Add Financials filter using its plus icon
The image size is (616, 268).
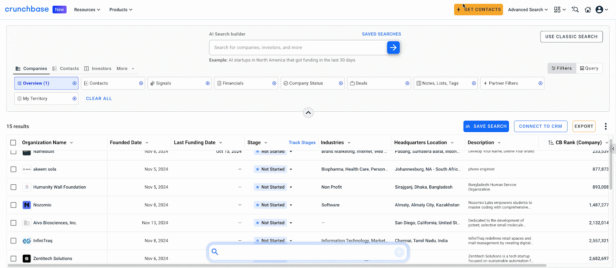(274, 83)
